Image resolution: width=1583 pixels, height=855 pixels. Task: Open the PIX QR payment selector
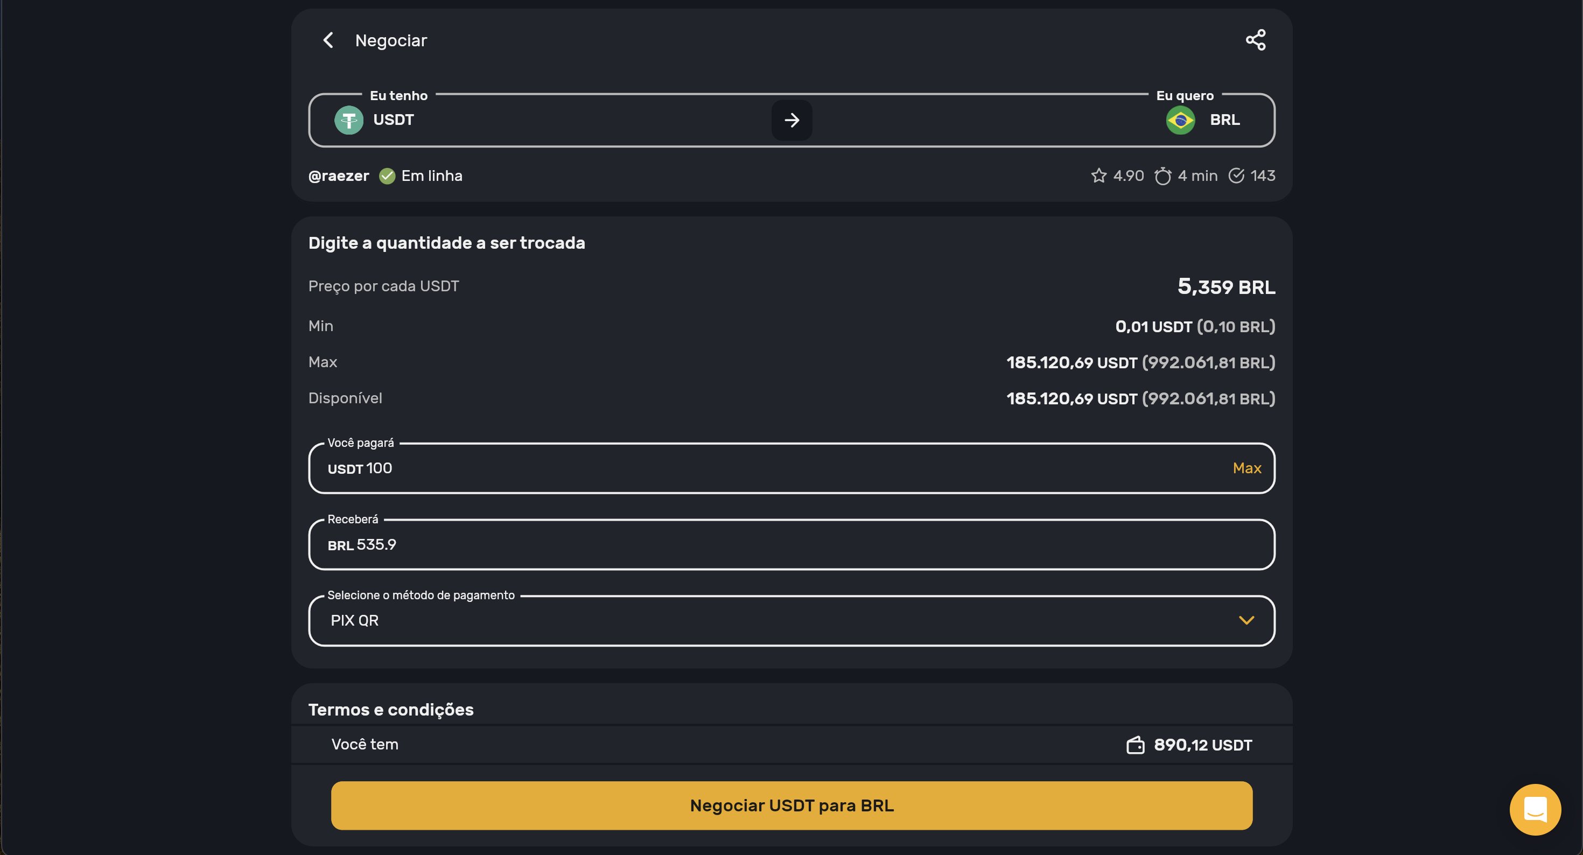pyautogui.click(x=738, y=620)
